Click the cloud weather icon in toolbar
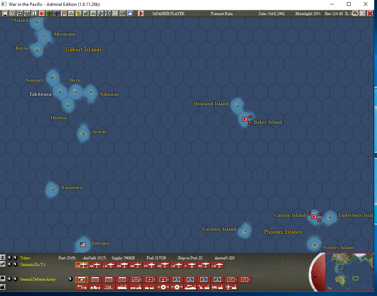 pyautogui.click(x=130, y=14)
